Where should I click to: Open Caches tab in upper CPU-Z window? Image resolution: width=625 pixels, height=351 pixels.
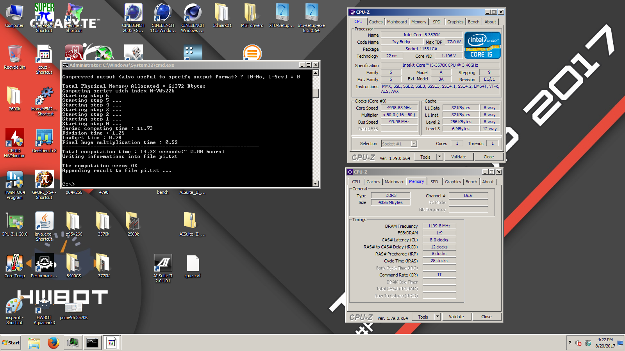pos(376,22)
